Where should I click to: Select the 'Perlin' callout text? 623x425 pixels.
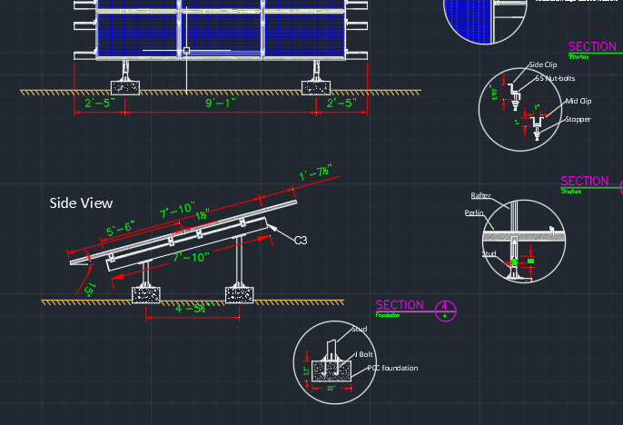point(474,212)
